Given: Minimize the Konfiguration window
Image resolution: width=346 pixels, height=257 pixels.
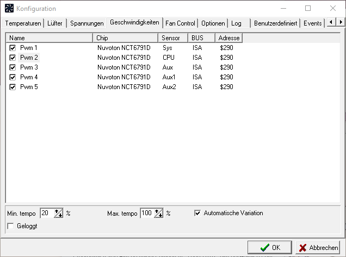Looking at the screenshot, I should (x=283, y=8).
